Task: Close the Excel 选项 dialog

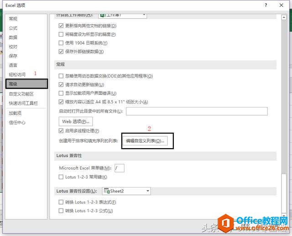Action: pyautogui.click(x=282, y=5)
